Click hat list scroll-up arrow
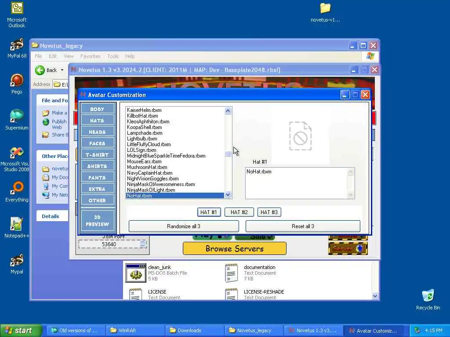450x337 pixels. 228,111
